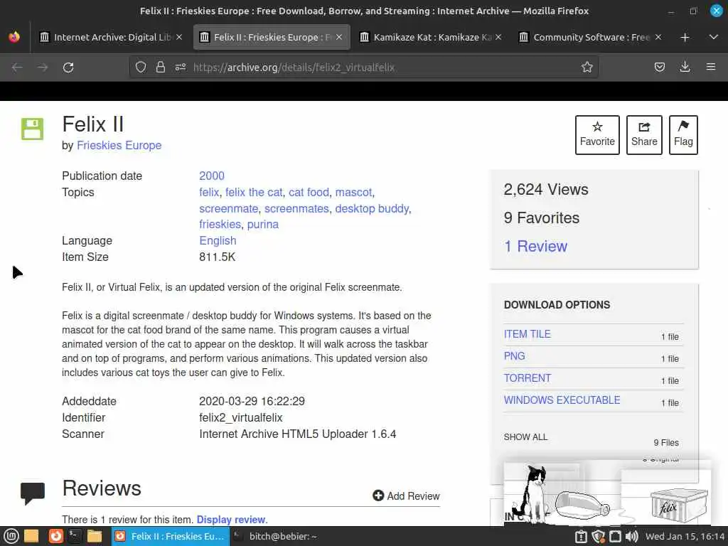Open the 'mascot' topic link

tap(353, 192)
